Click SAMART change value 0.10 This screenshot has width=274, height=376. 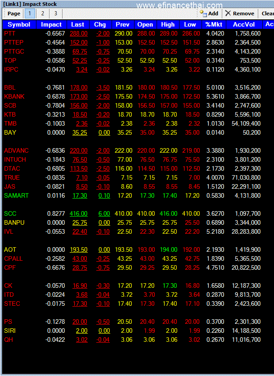[104, 196]
